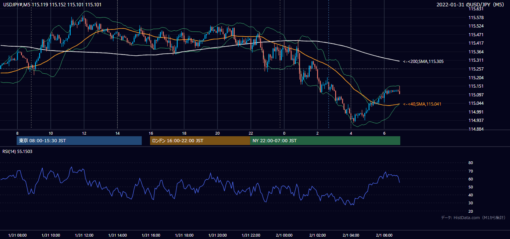510x239 pixels.
Task: Click the RSI 50 level label
Action: click(470, 187)
